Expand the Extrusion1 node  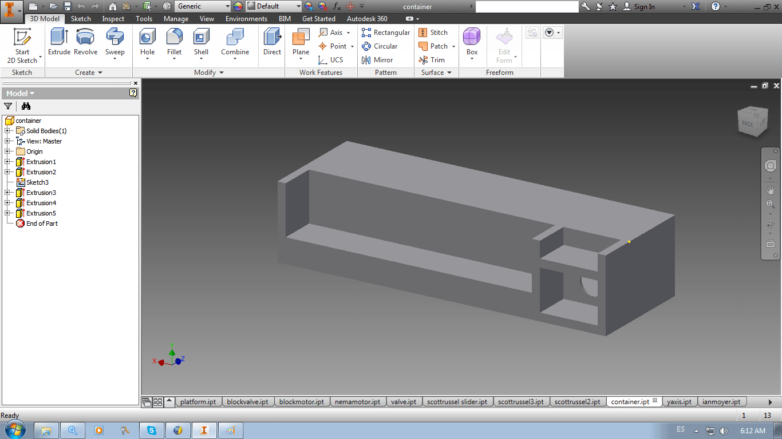point(7,162)
